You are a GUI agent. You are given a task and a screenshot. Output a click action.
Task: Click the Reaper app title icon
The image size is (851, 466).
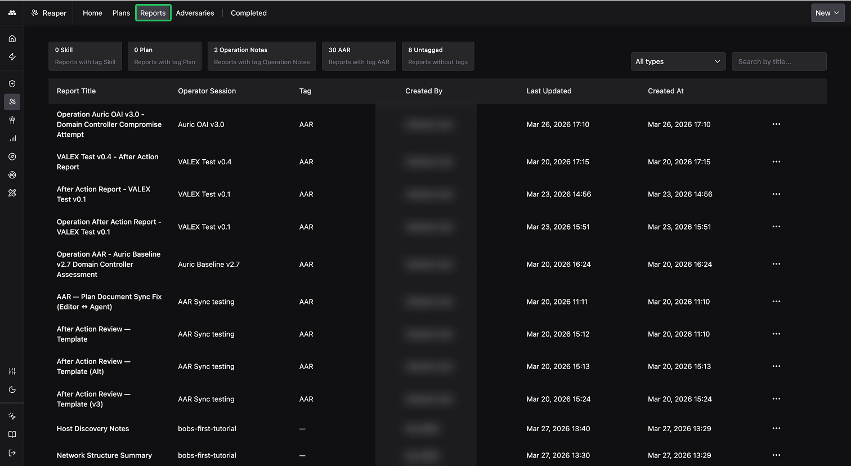[x=35, y=13]
